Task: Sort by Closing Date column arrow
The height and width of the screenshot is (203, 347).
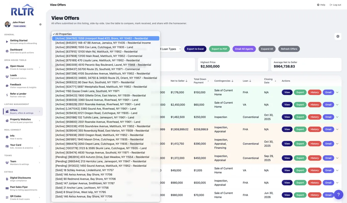Action: pos(275,81)
